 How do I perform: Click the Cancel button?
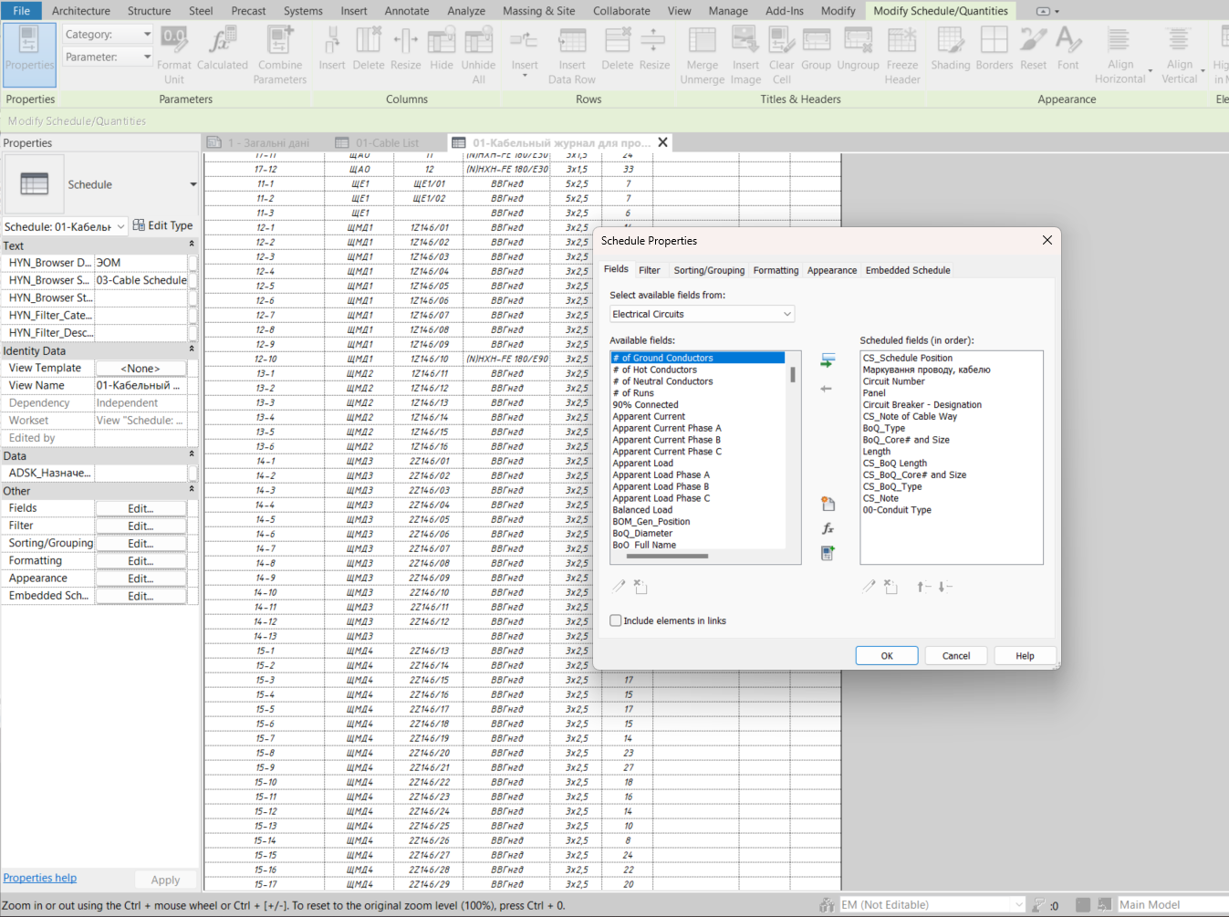(x=955, y=656)
